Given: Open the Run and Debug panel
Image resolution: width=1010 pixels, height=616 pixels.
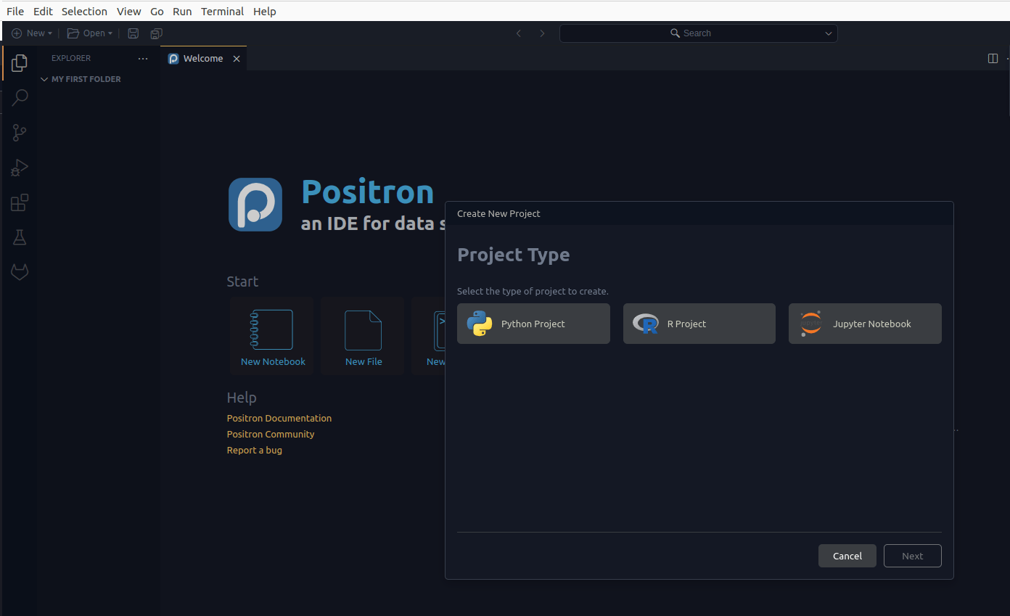Looking at the screenshot, I should (x=19, y=168).
